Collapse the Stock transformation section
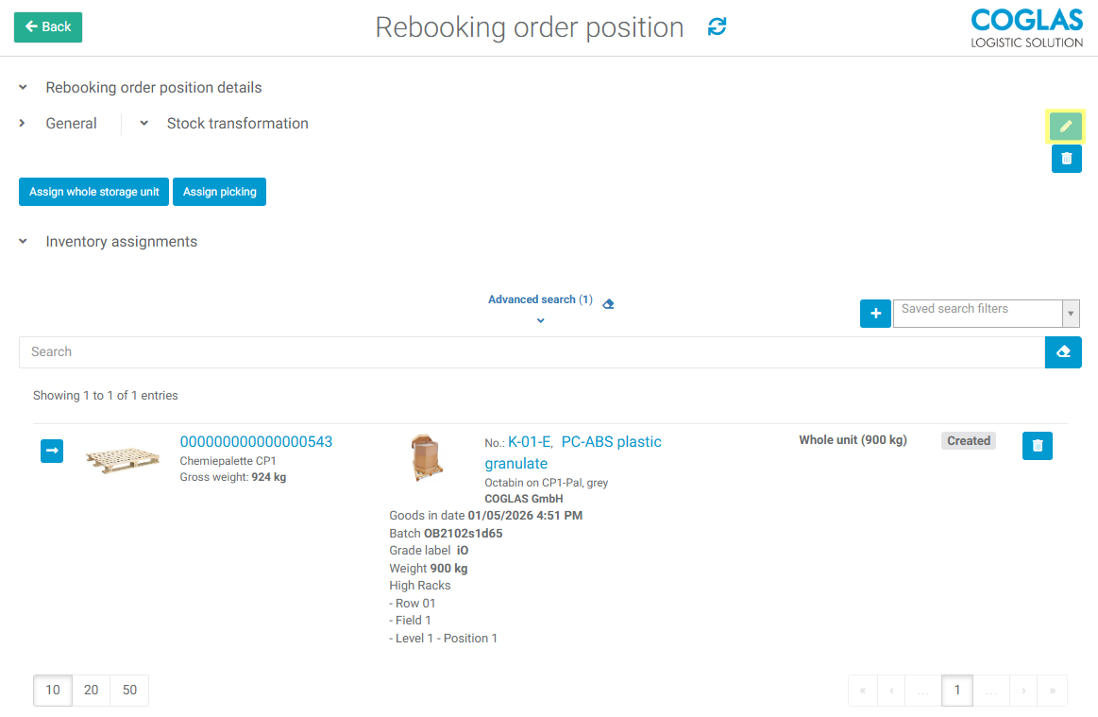The height and width of the screenshot is (717, 1098). 144,124
